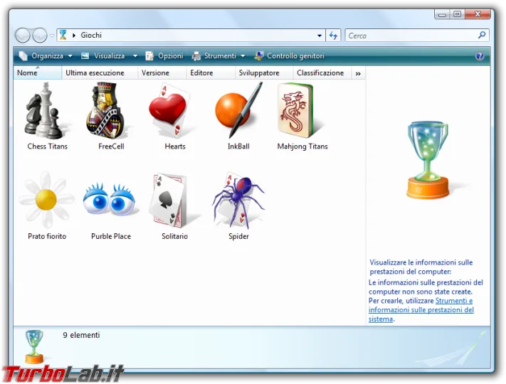Image resolution: width=506 pixels, height=384 pixels.
Task: Sort by Ultima esecuzione column header
Action: pyautogui.click(x=95, y=73)
